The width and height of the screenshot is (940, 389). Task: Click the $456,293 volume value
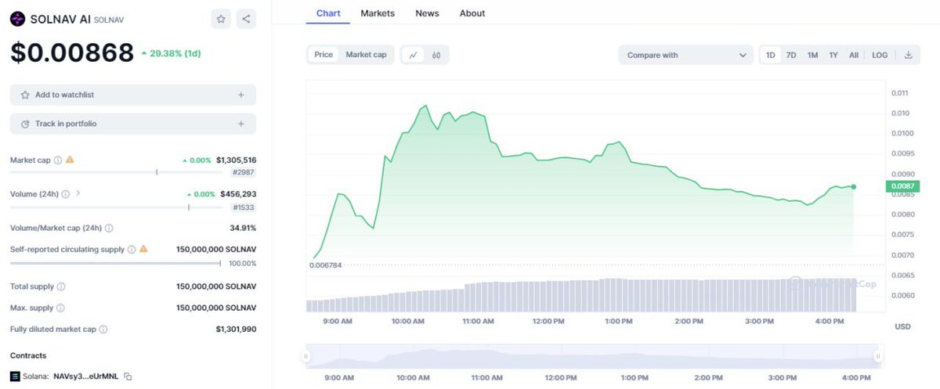point(239,193)
